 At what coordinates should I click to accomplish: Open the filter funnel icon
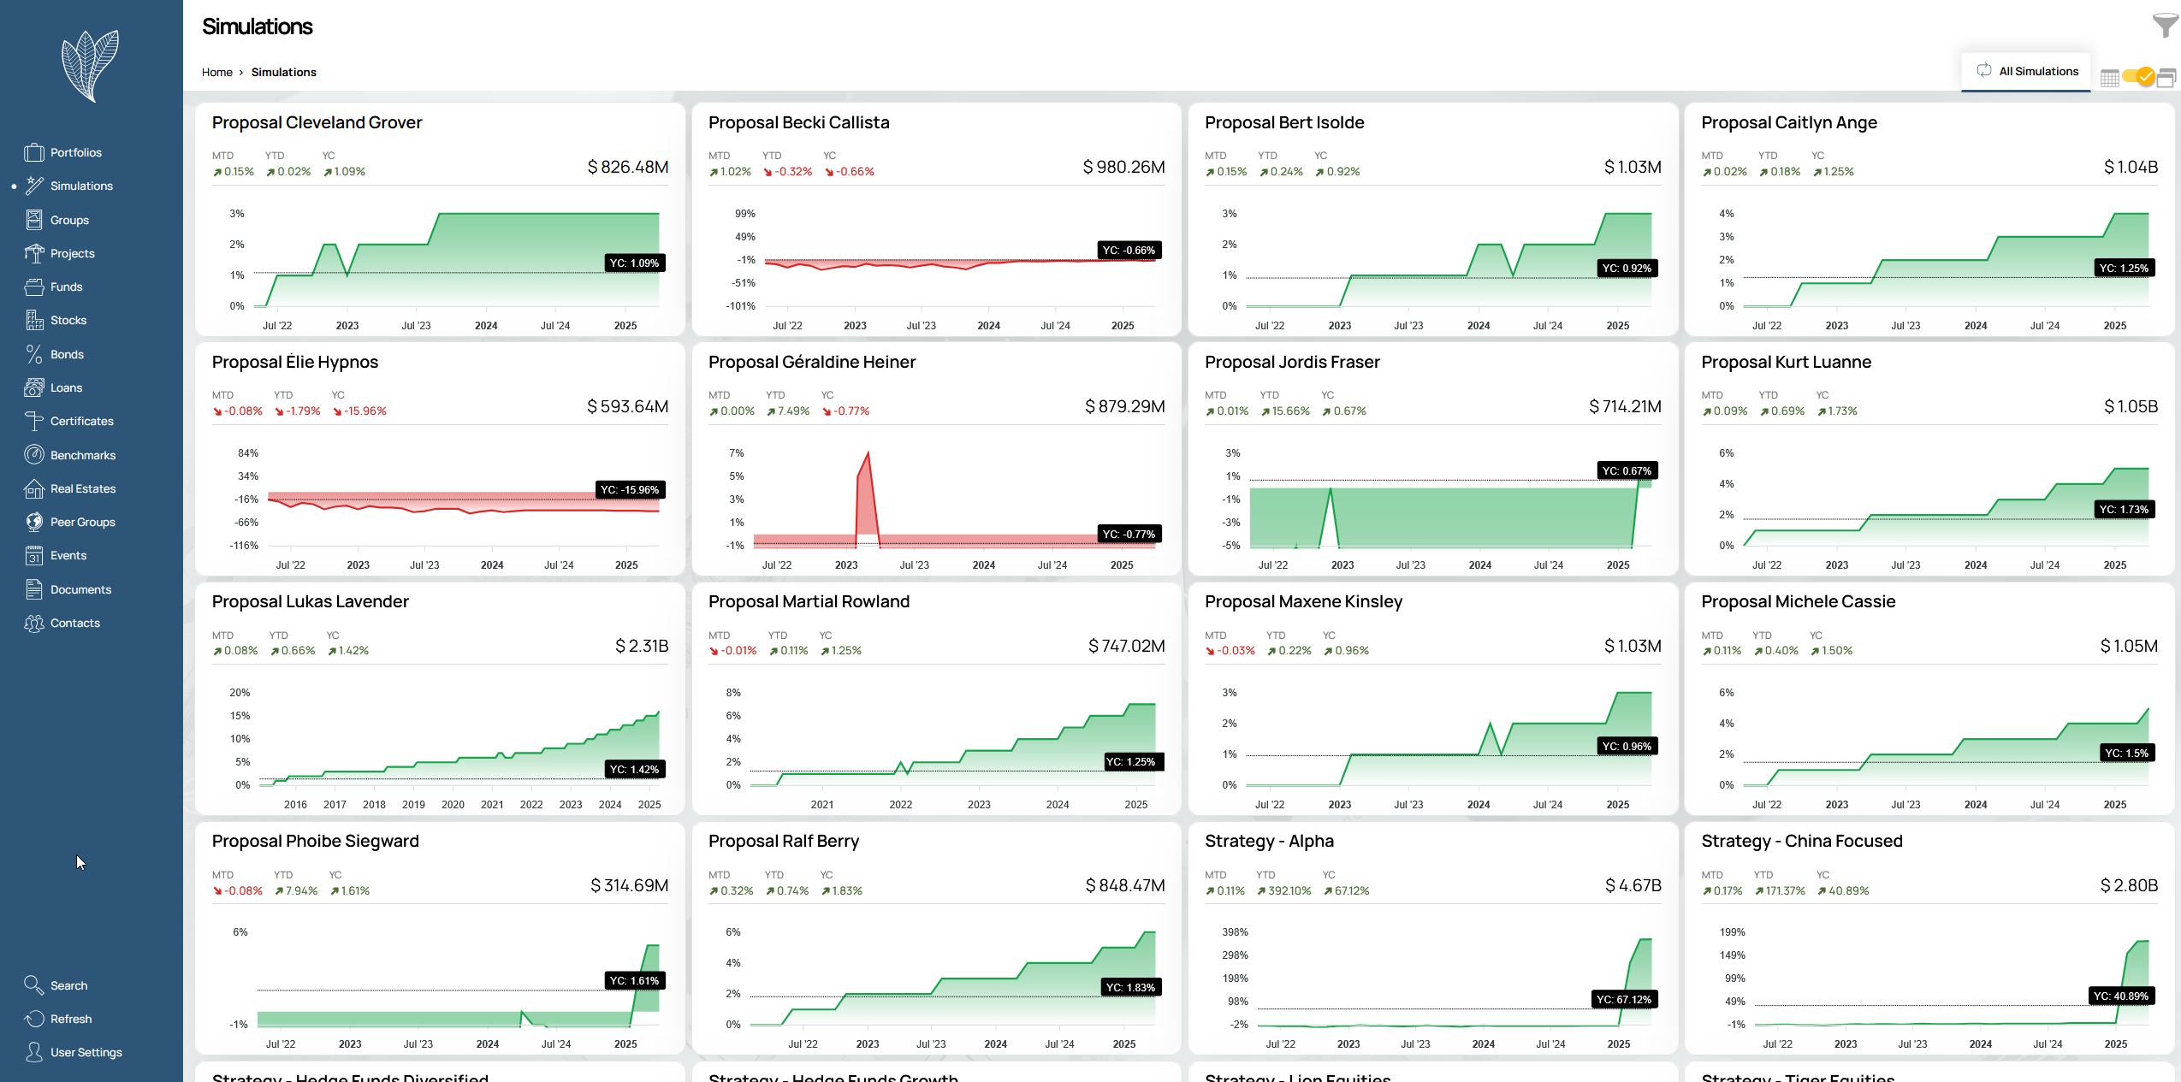[2165, 26]
